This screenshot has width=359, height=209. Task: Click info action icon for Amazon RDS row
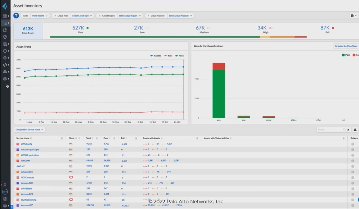[x=353, y=183]
